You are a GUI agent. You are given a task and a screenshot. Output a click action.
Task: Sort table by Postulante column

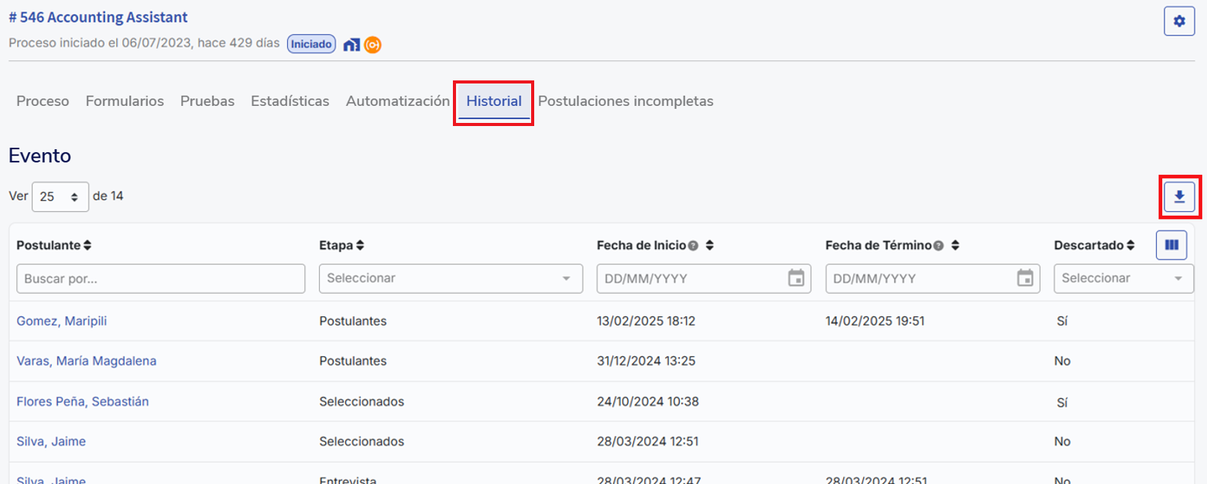(x=87, y=246)
